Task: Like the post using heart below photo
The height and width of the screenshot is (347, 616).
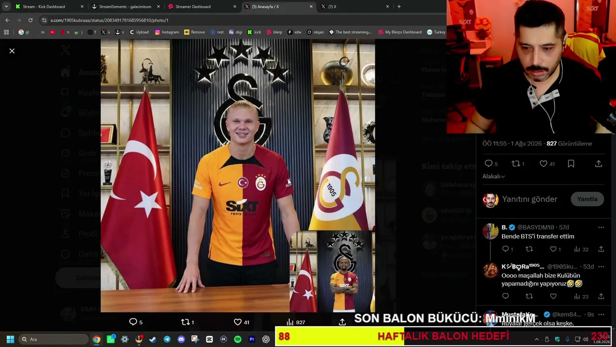Action: coord(237,322)
